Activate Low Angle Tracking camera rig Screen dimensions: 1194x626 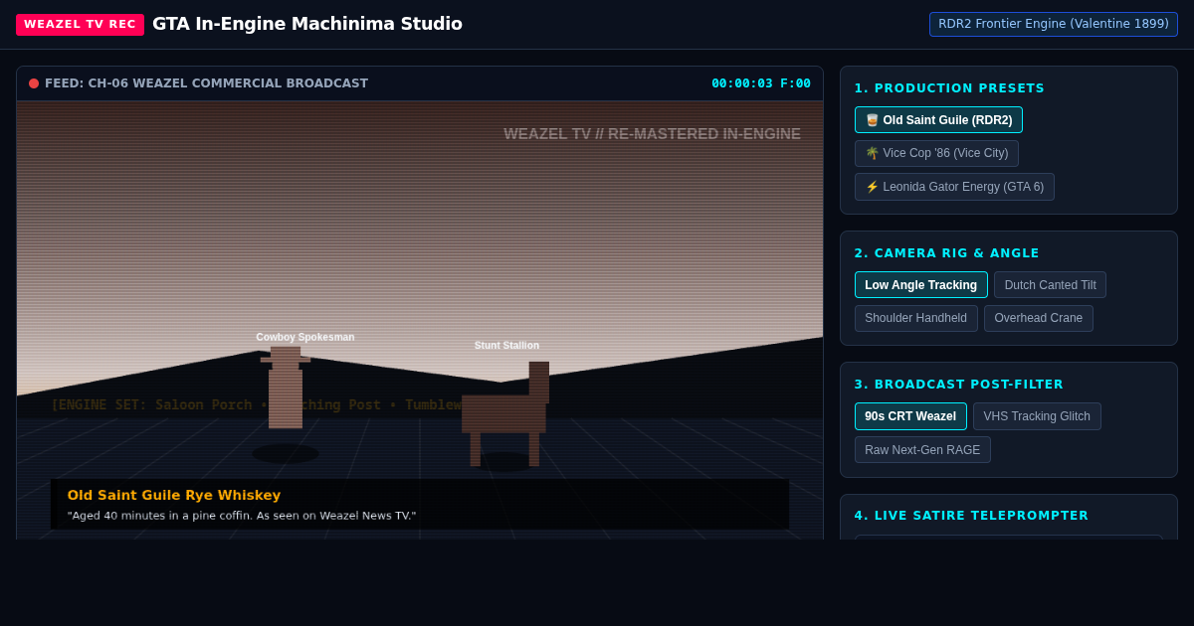(x=921, y=285)
